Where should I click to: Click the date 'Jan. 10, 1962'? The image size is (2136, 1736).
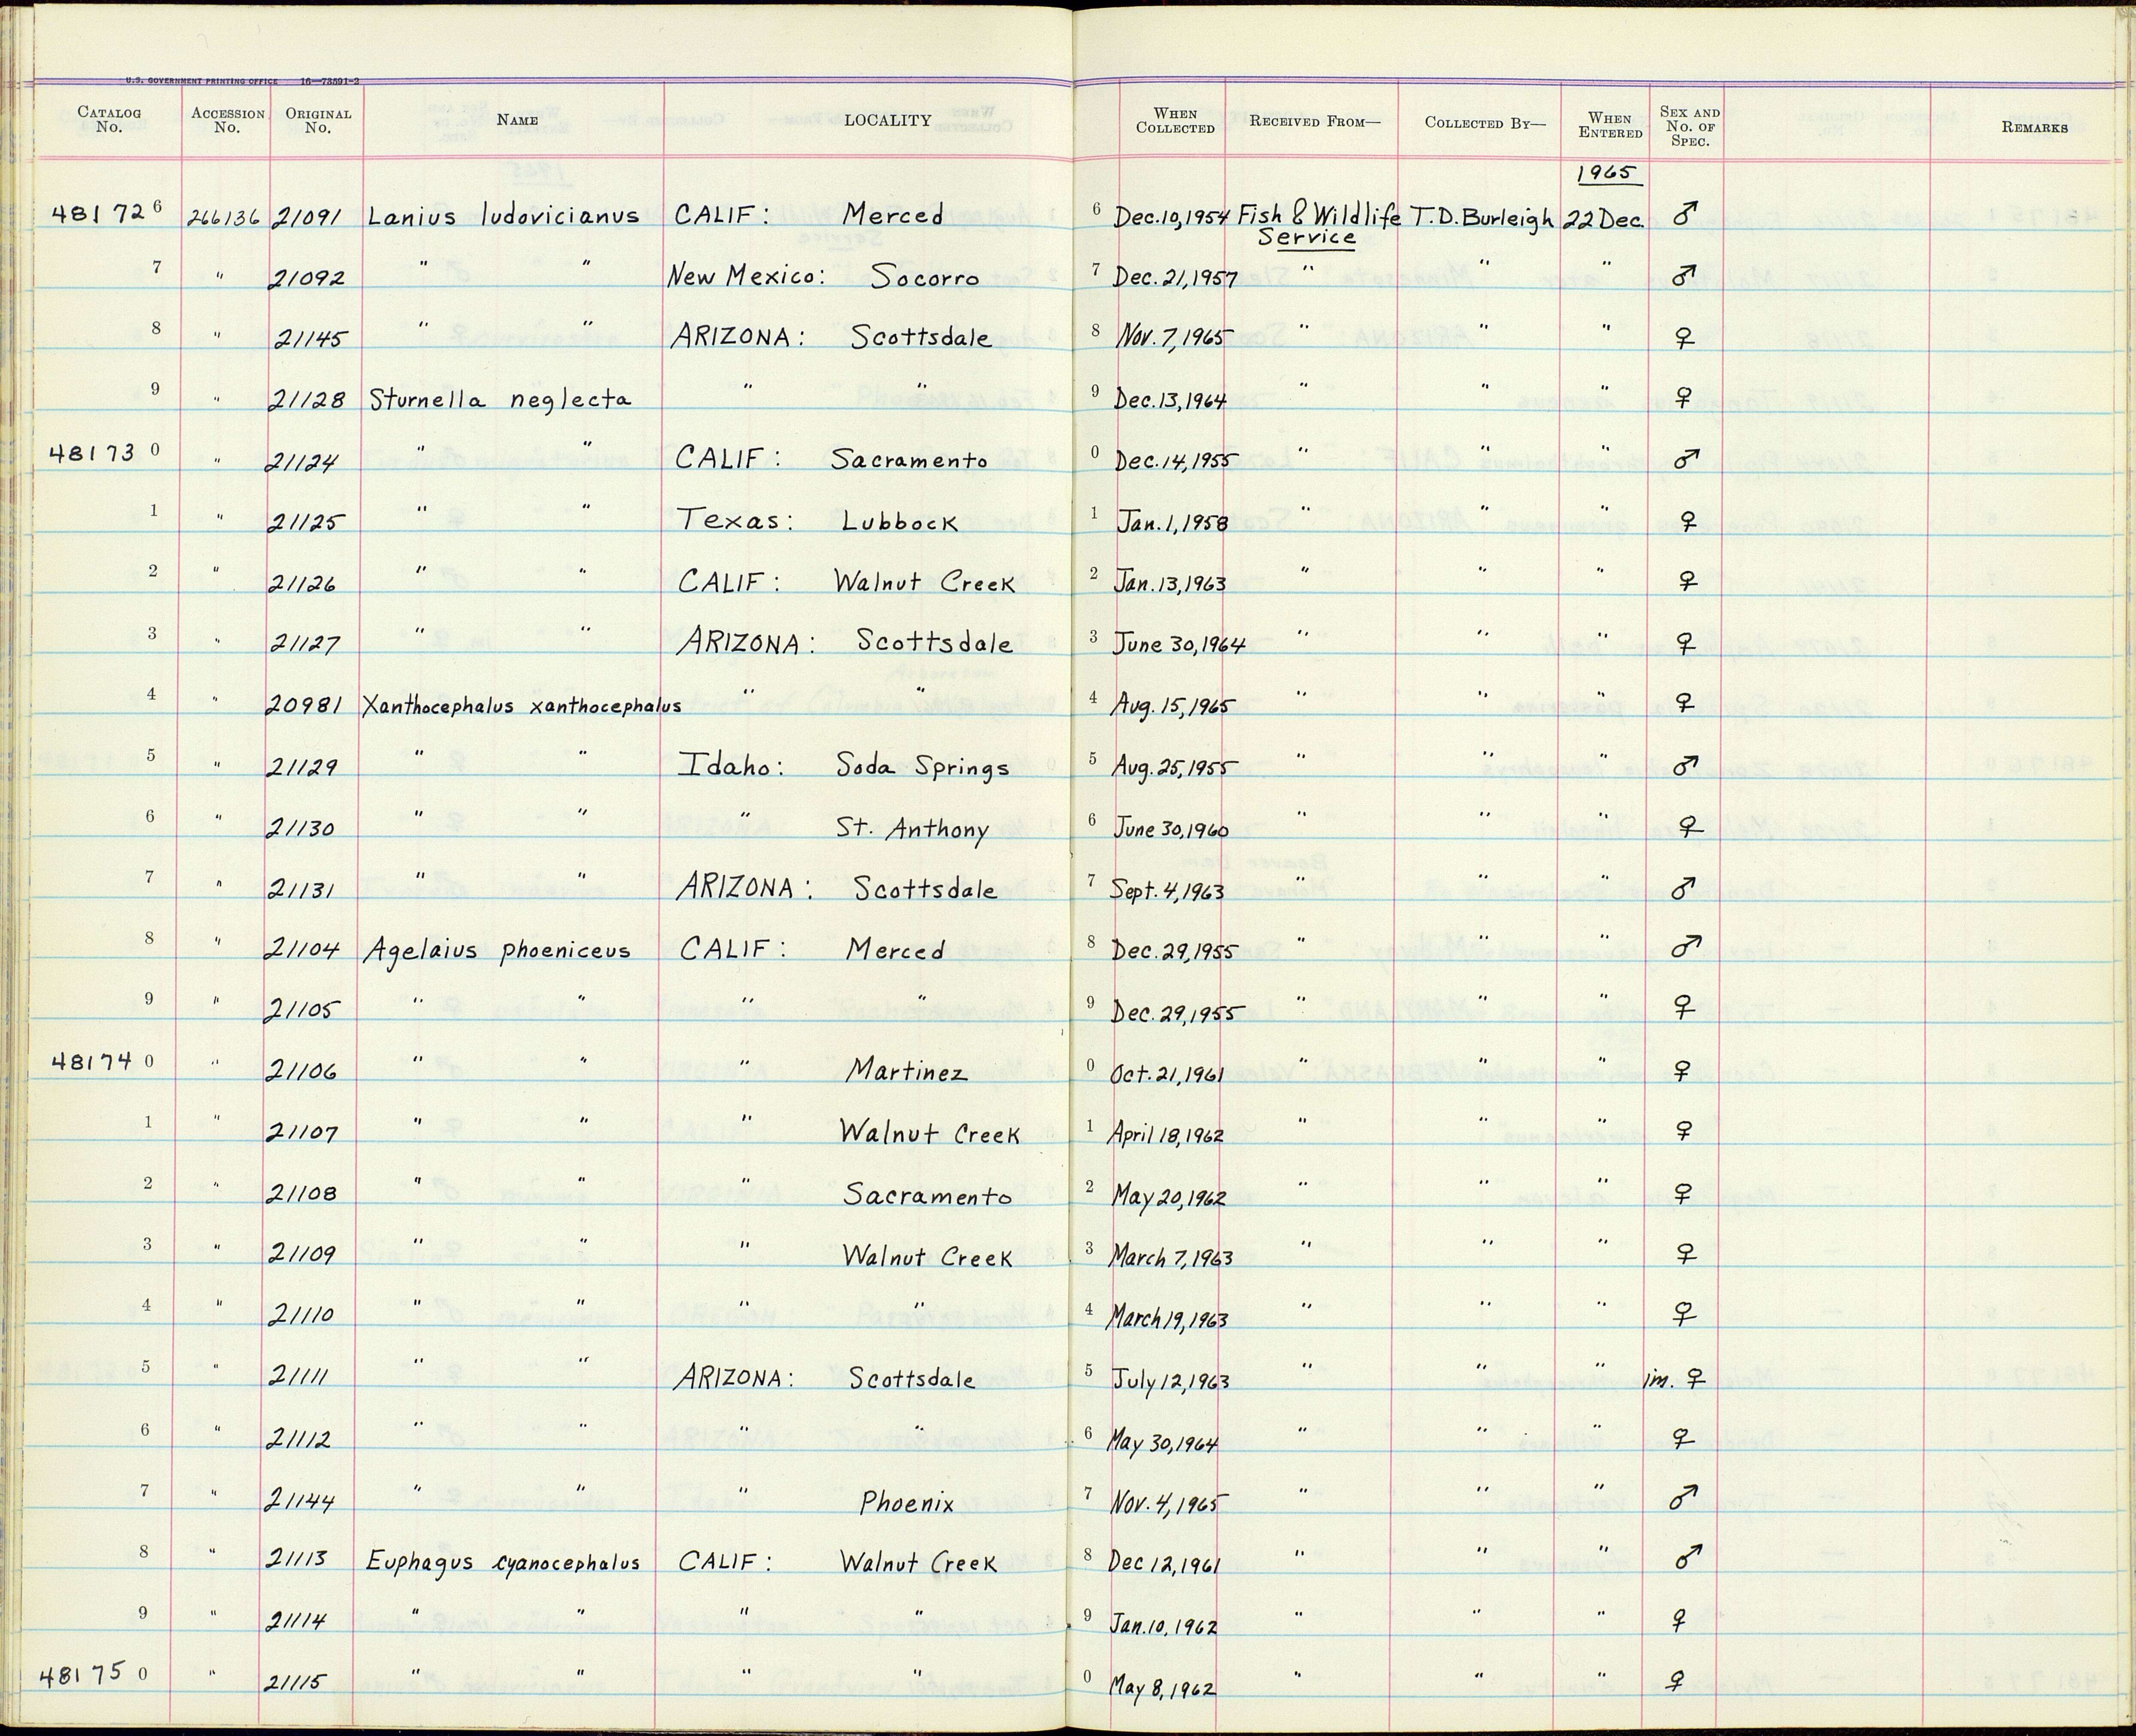(1163, 1626)
